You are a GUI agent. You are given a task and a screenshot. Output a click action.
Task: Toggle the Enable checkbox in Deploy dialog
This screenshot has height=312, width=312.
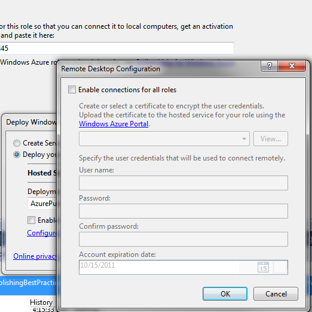[x=31, y=220]
